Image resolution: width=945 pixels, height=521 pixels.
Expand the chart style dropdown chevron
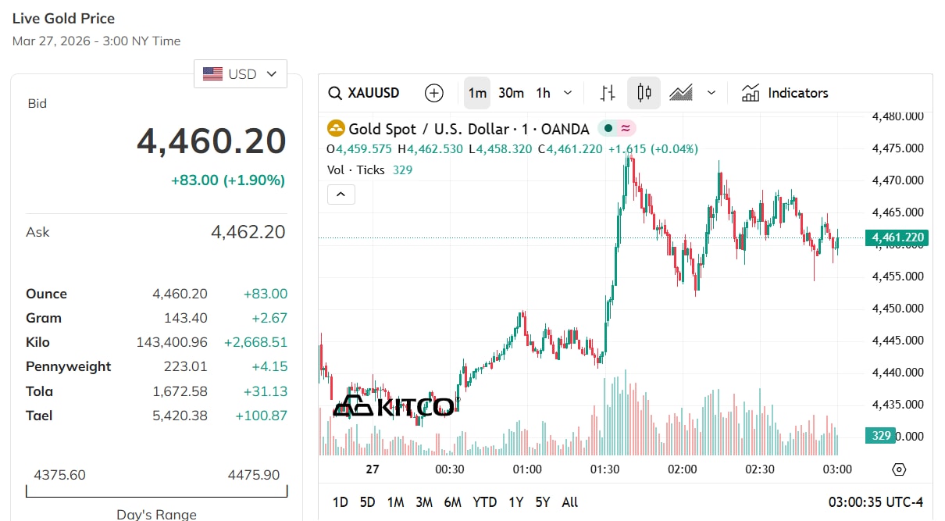711,93
